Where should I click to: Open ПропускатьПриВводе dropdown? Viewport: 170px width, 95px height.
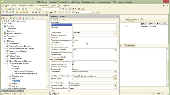tap(116, 50)
